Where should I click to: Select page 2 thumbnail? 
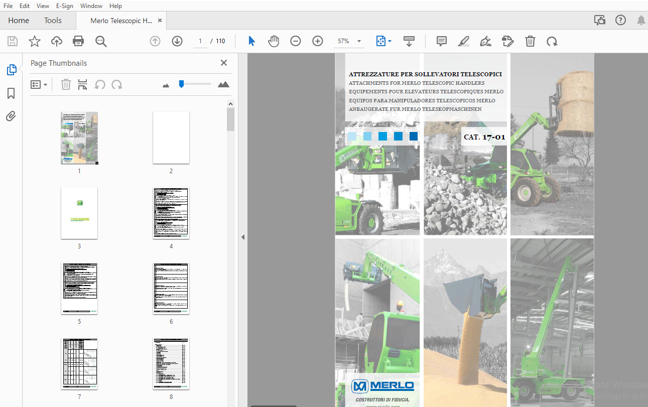tap(171, 138)
